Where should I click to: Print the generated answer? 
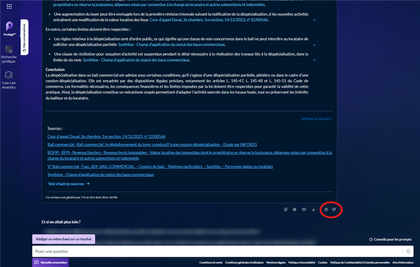(x=295, y=209)
